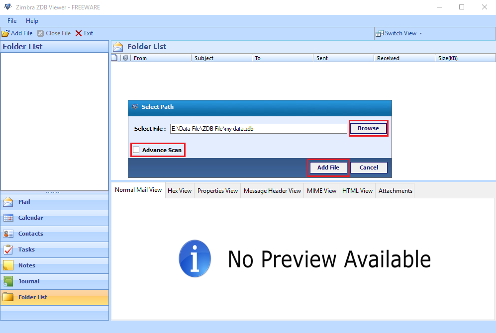Enable the Advance Scan checkbox
The width and height of the screenshot is (496, 333).
[136, 150]
